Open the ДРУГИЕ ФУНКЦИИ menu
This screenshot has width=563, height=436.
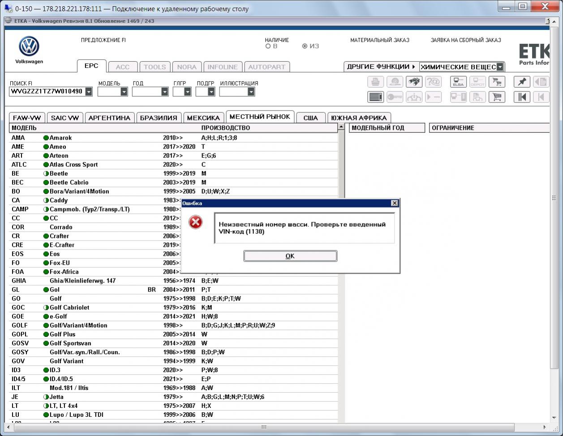click(x=381, y=67)
